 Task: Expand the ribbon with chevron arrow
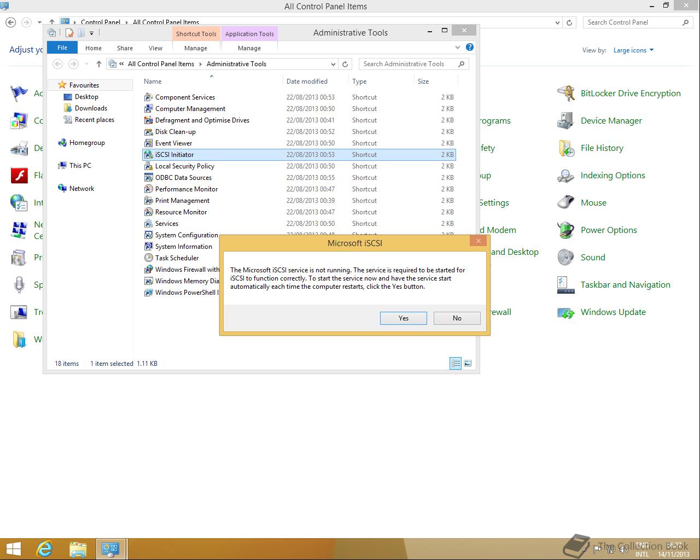click(458, 48)
